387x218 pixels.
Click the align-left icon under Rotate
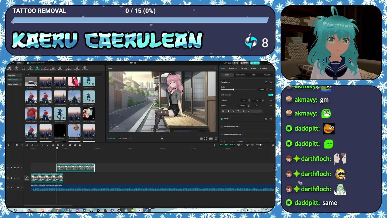223,111
